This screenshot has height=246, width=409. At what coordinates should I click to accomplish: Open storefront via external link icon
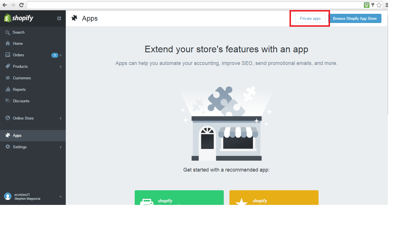59,18
